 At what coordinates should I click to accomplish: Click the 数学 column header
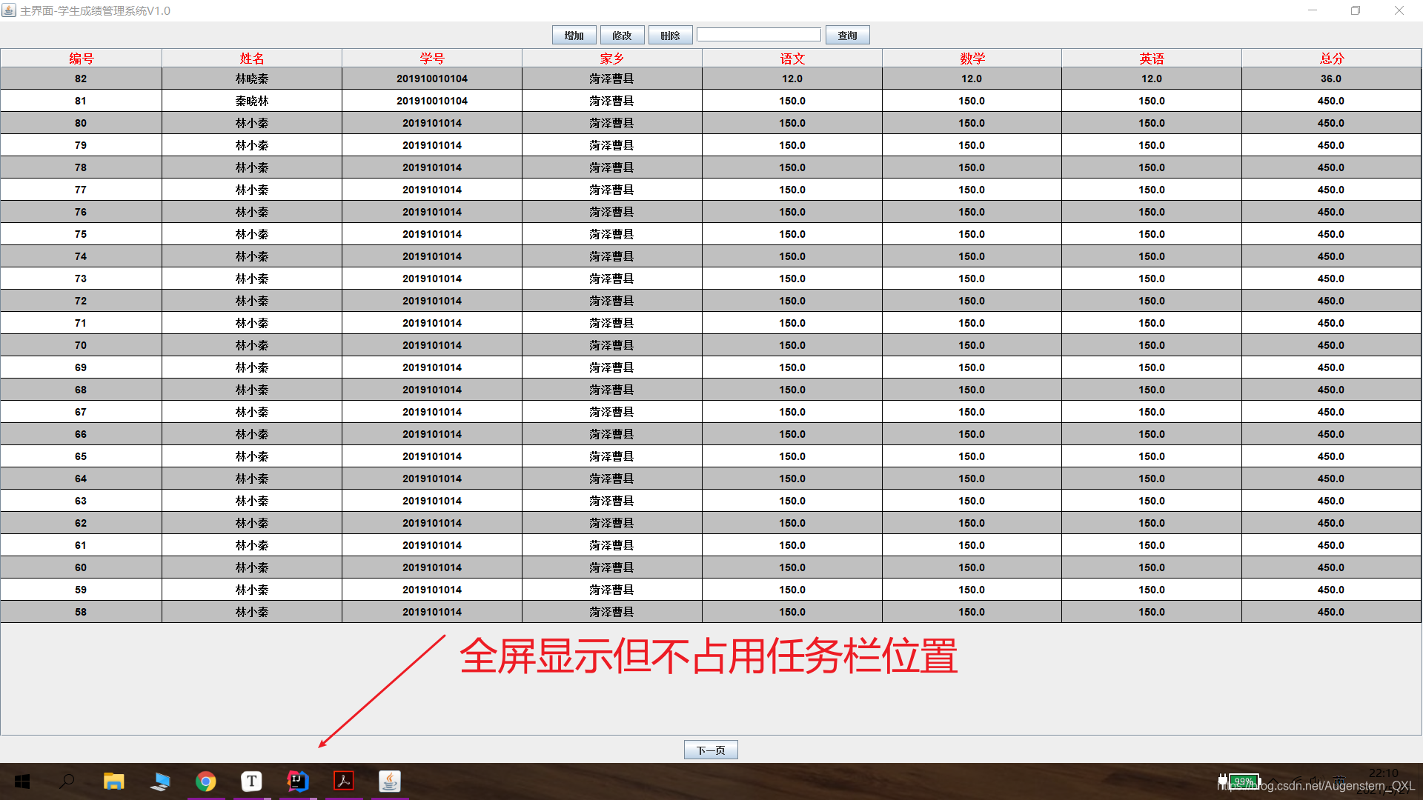[x=972, y=59]
